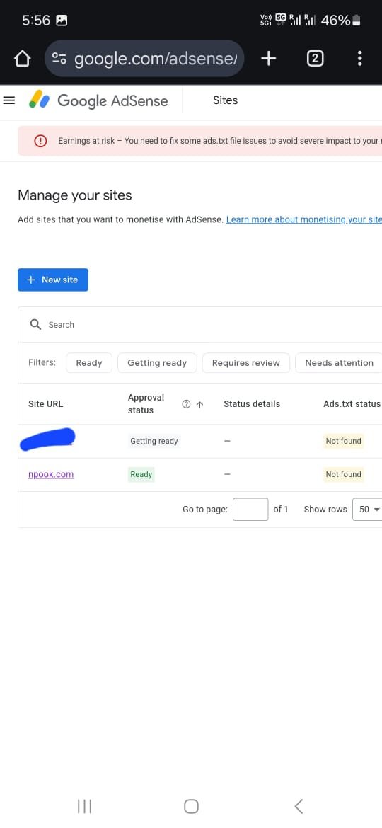The width and height of the screenshot is (382, 828).
Task: Click the Manage your sites heading
Action: (75, 195)
